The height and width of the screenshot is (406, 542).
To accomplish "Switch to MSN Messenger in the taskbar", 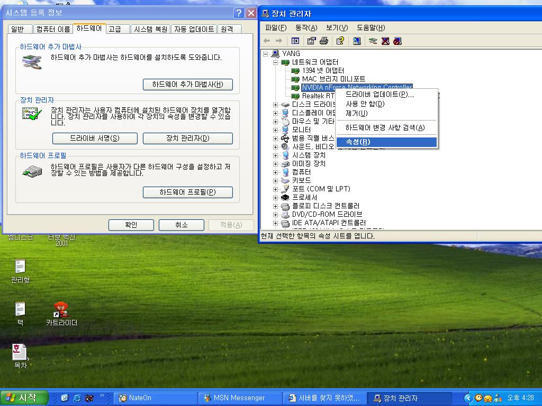I will coord(239,398).
